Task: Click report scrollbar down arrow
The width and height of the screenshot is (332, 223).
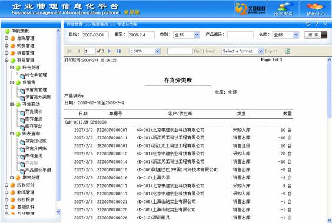Action: point(329,220)
